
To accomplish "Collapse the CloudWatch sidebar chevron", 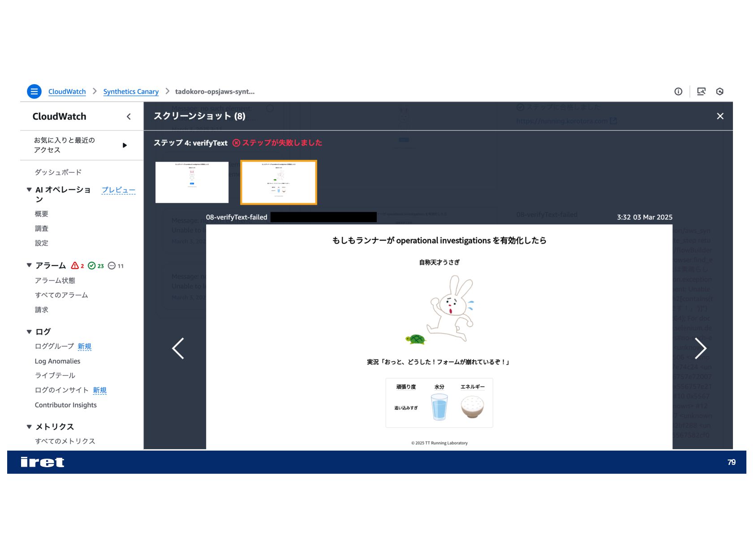I will [129, 116].
